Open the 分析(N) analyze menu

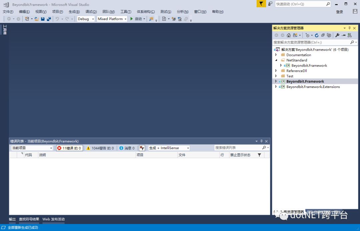tap(183, 12)
